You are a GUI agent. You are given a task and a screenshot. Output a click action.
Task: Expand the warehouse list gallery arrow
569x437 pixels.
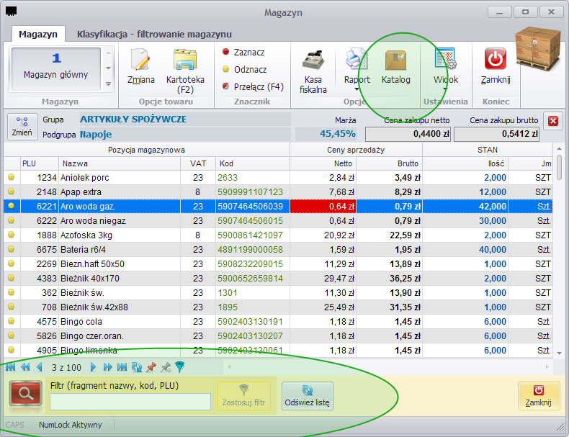pyautogui.click(x=108, y=84)
